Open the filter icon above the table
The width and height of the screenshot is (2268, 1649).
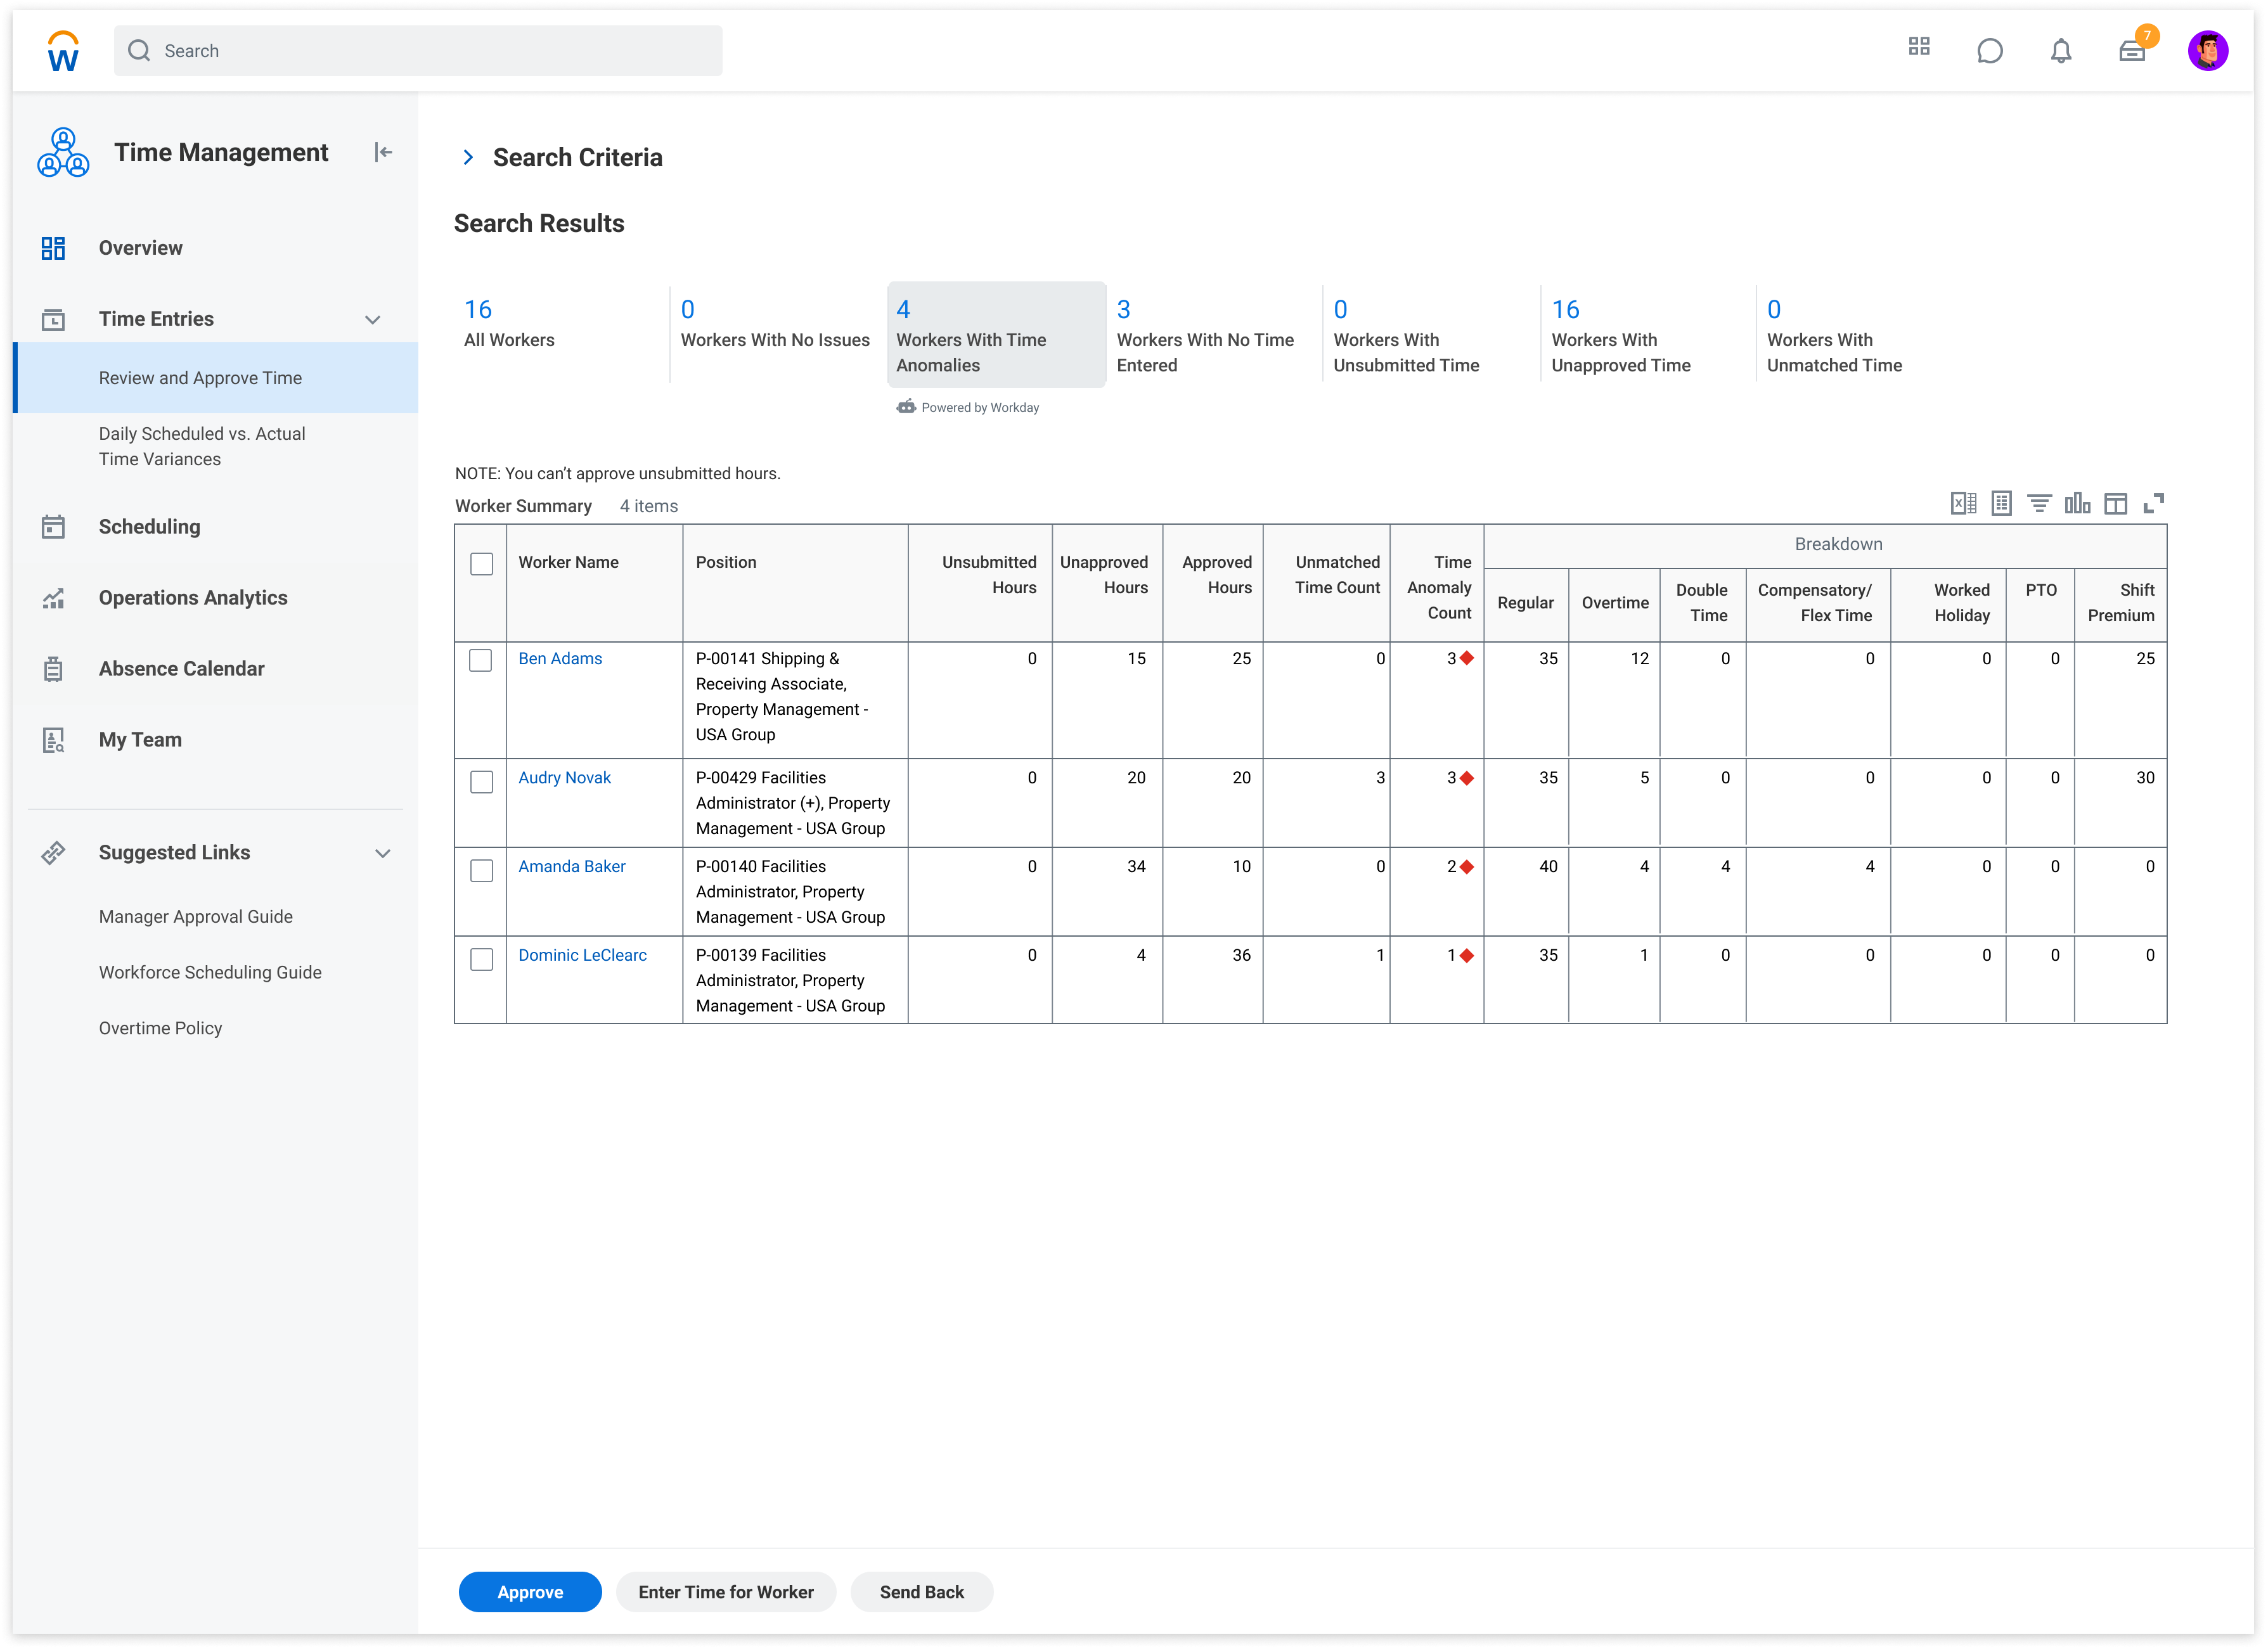tap(2040, 503)
